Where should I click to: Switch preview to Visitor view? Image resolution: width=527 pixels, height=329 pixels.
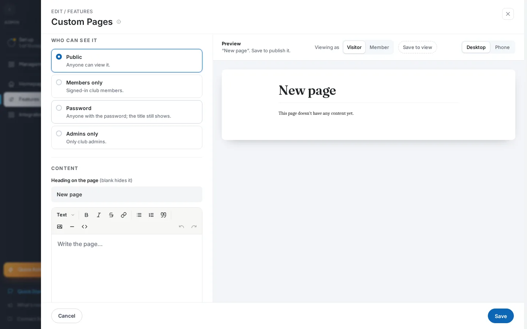click(x=354, y=47)
